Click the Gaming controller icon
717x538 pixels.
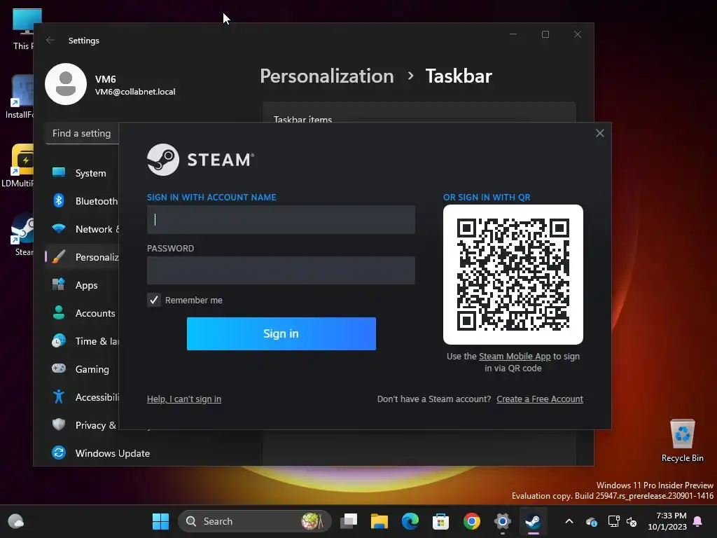point(59,368)
